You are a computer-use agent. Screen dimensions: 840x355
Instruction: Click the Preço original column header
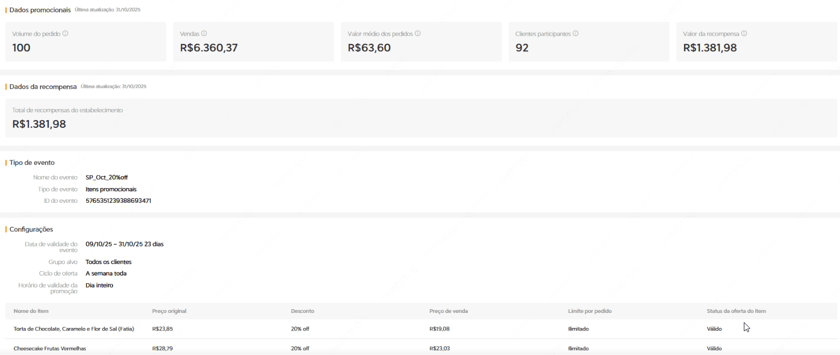click(169, 311)
